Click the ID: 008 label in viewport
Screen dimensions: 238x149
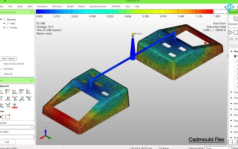point(41,24)
